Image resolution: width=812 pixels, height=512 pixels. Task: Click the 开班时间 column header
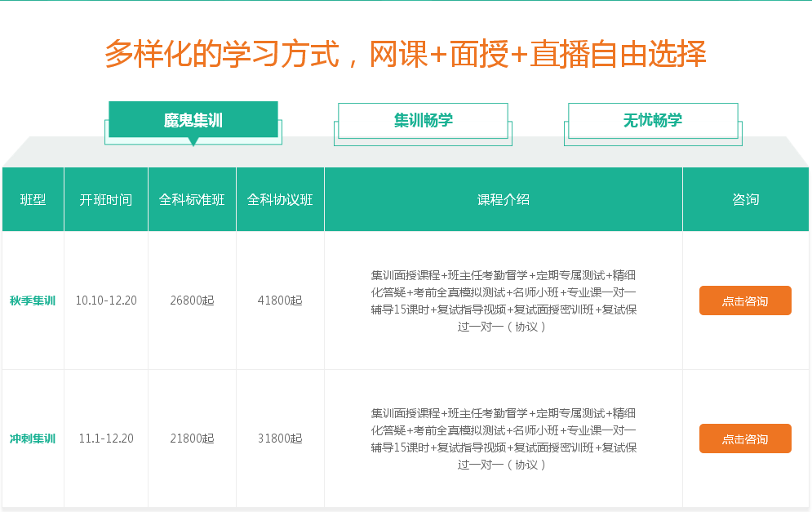(106, 198)
